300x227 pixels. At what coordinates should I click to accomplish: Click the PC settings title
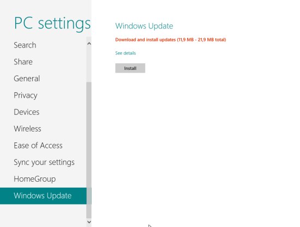pyautogui.click(x=52, y=23)
